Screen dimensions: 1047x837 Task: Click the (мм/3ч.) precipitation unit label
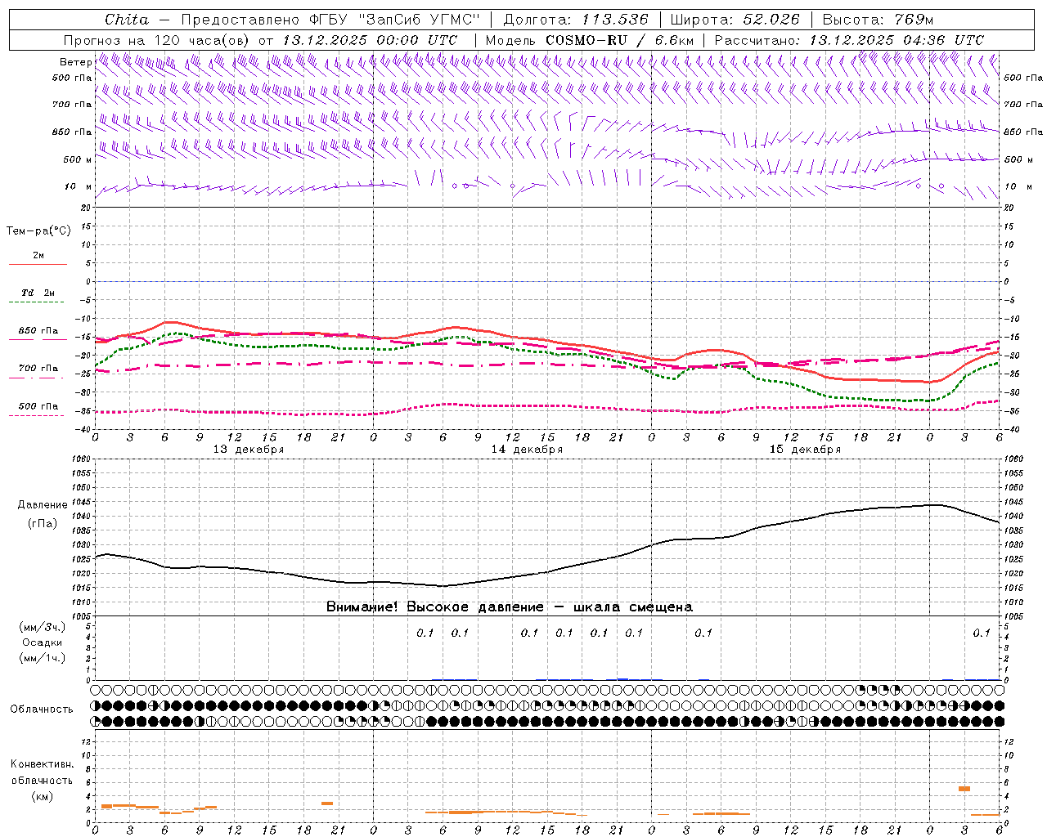(43, 627)
